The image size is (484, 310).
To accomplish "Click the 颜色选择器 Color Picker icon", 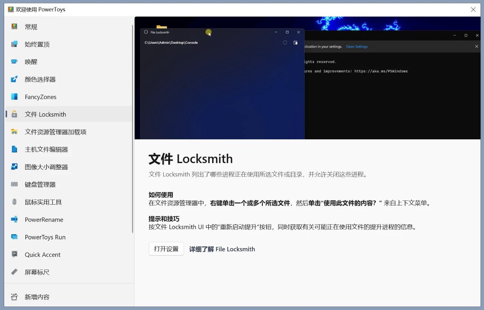I will (14, 79).
